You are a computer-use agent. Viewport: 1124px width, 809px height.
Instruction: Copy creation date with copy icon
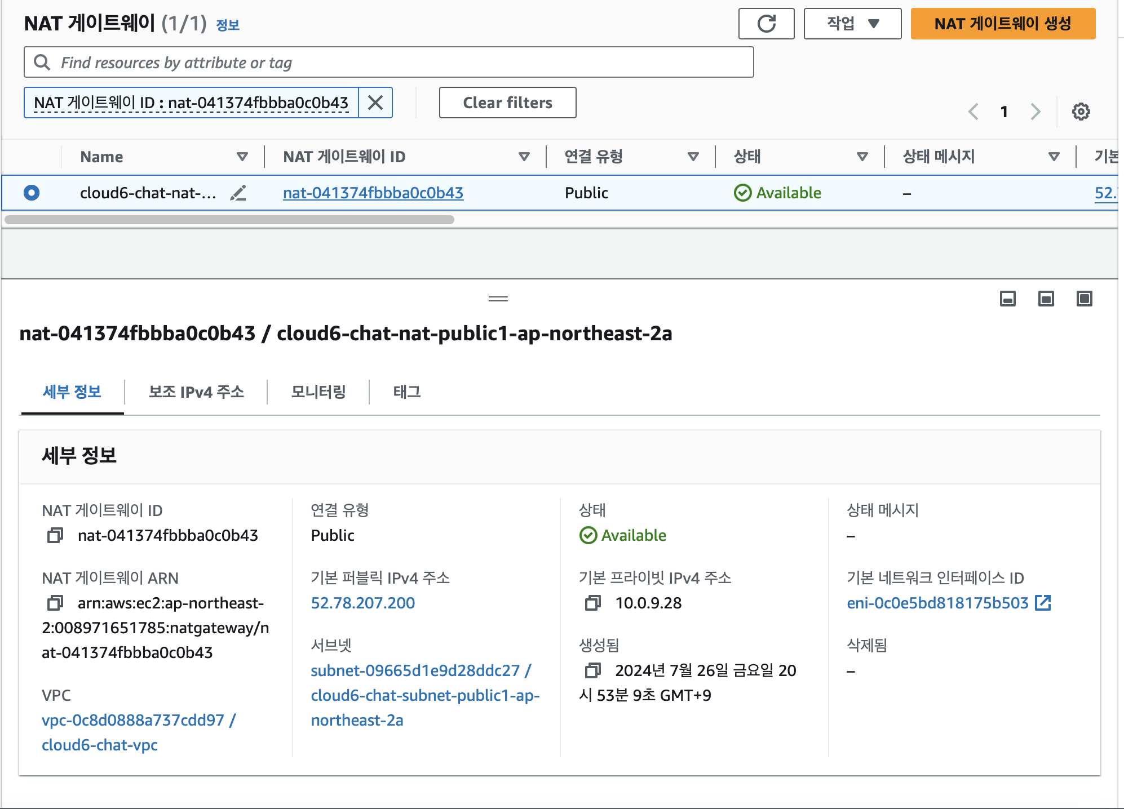pyautogui.click(x=592, y=670)
